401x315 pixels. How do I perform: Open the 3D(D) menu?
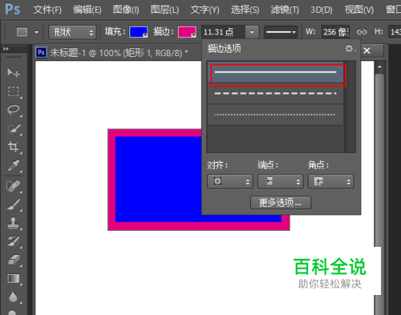click(x=322, y=10)
